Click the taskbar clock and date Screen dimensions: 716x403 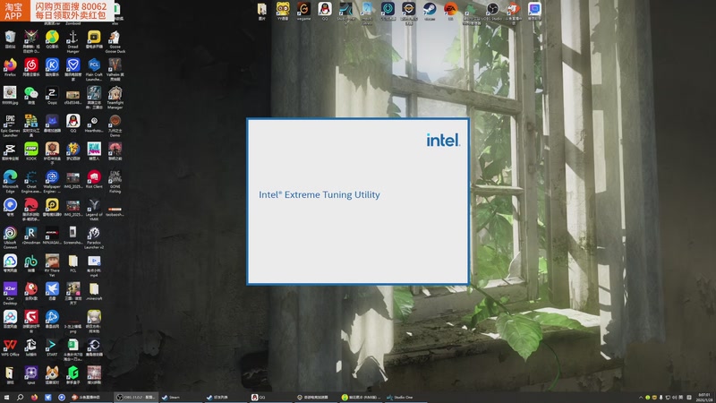(x=703, y=397)
